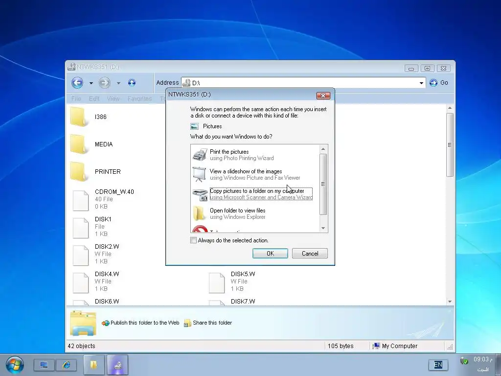Image resolution: width=501 pixels, height=376 pixels.
Task: Open the Start menu orb
Action: (x=15, y=365)
